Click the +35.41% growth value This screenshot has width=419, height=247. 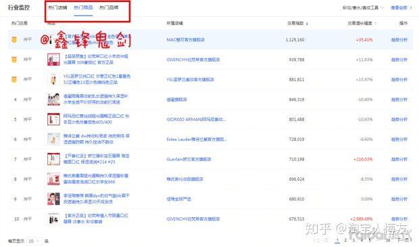point(364,40)
